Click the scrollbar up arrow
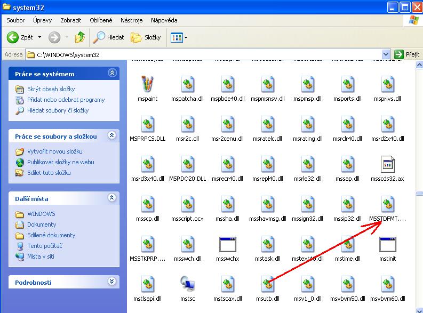423x313 pixels. tap(419, 65)
